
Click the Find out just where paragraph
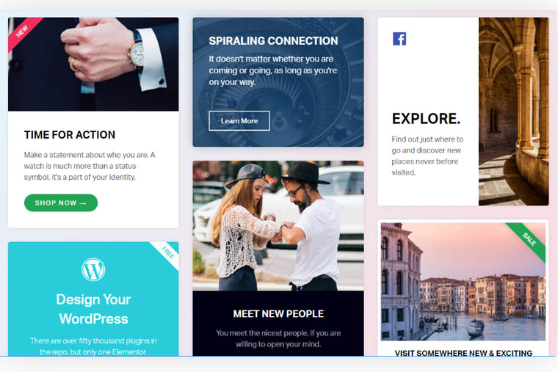[x=427, y=156]
